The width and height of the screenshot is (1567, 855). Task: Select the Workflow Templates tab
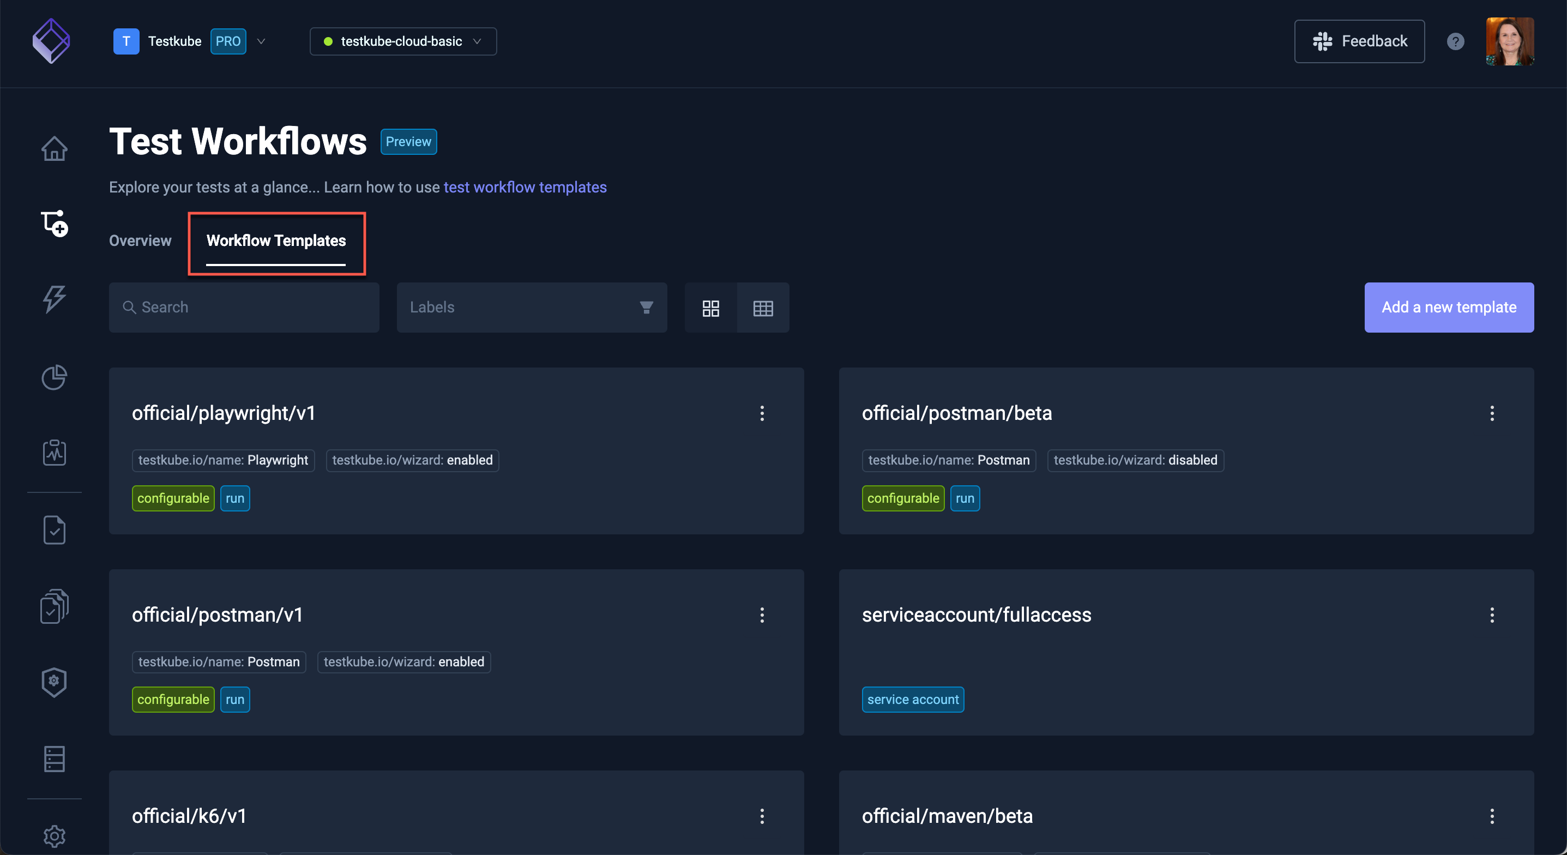coord(277,240)
